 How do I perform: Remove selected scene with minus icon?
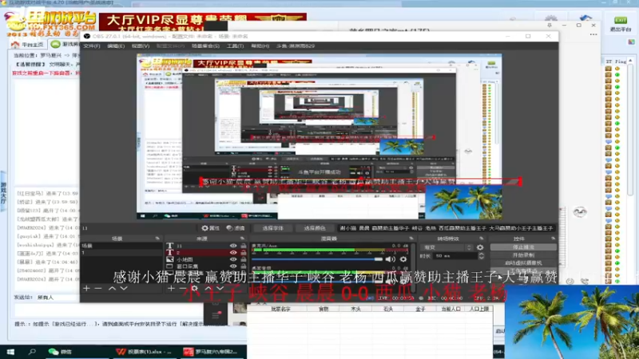click(x=98, y=288)
